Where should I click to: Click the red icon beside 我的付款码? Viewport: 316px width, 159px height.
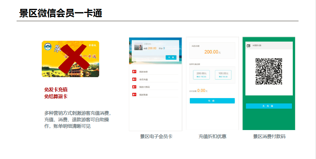coord(134,87)
